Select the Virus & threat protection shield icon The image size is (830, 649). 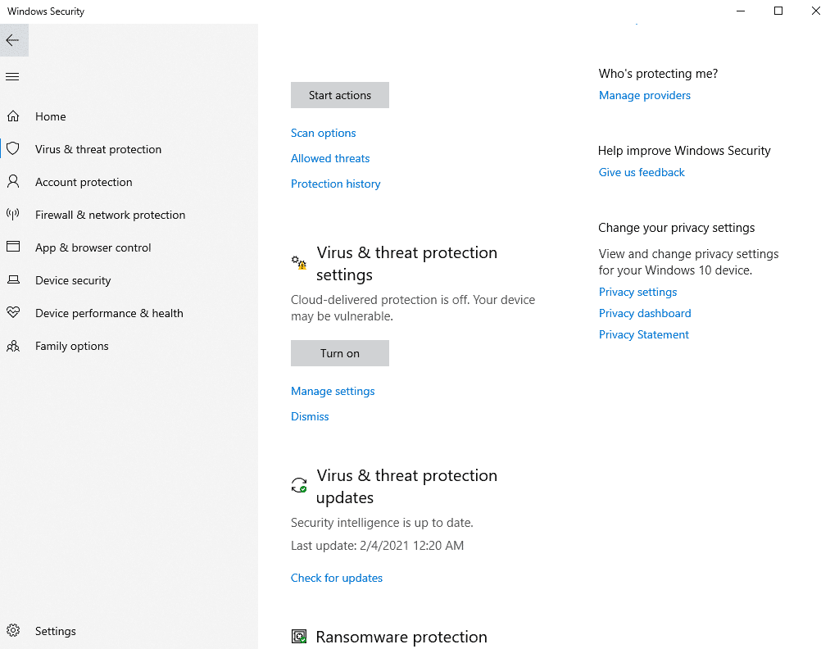click(13, 149)
